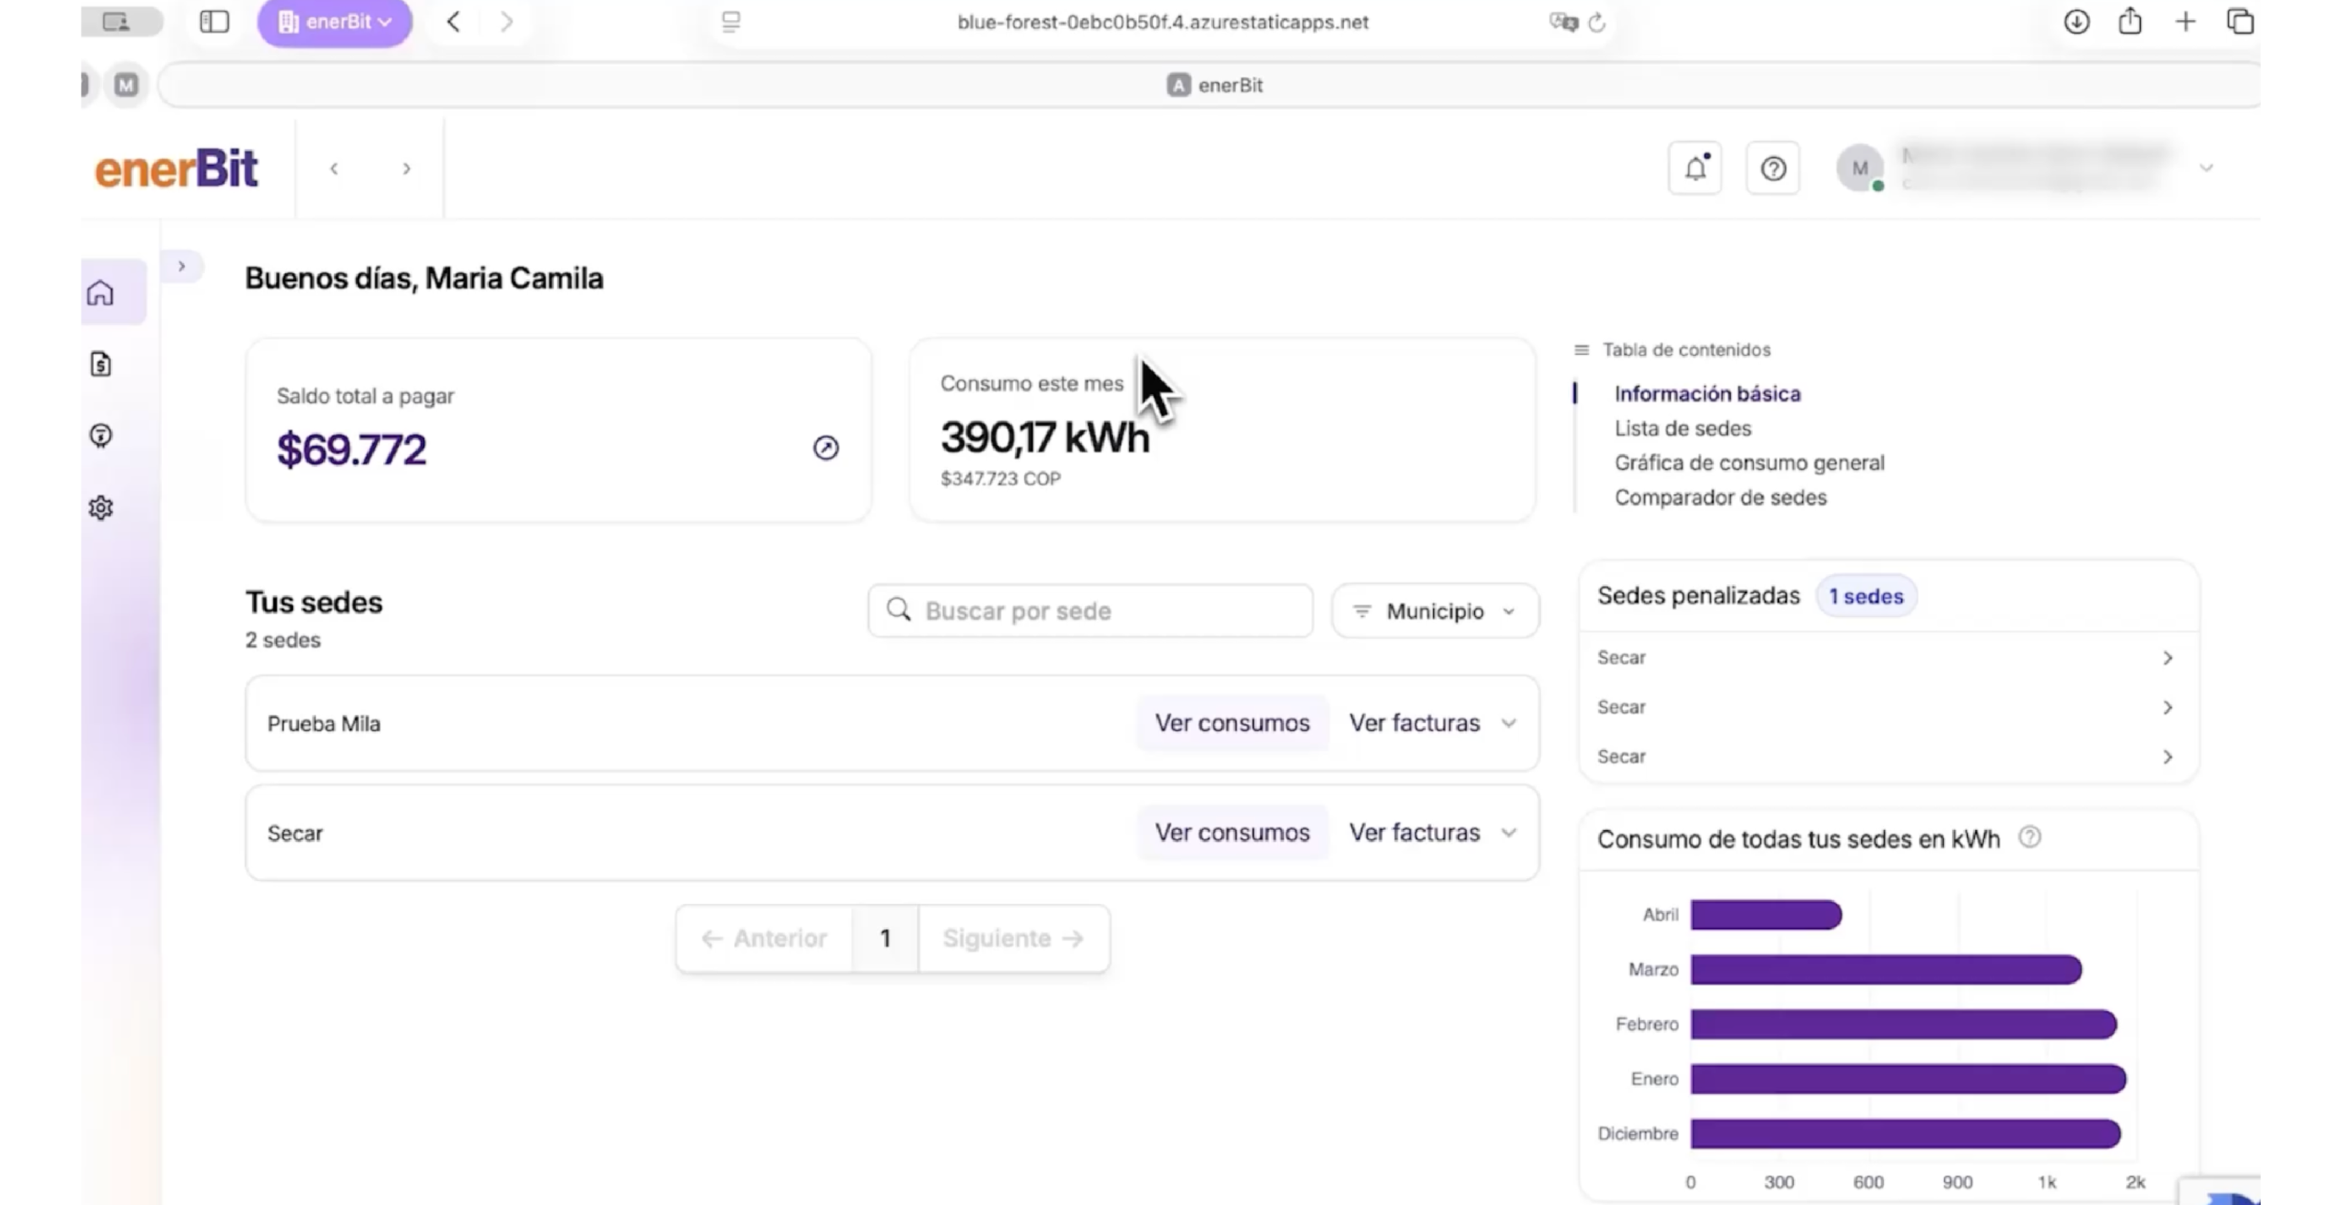Click the Safari share icon

tap(2130, 21)
